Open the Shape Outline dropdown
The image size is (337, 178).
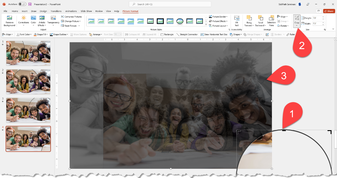pos(59,34)
